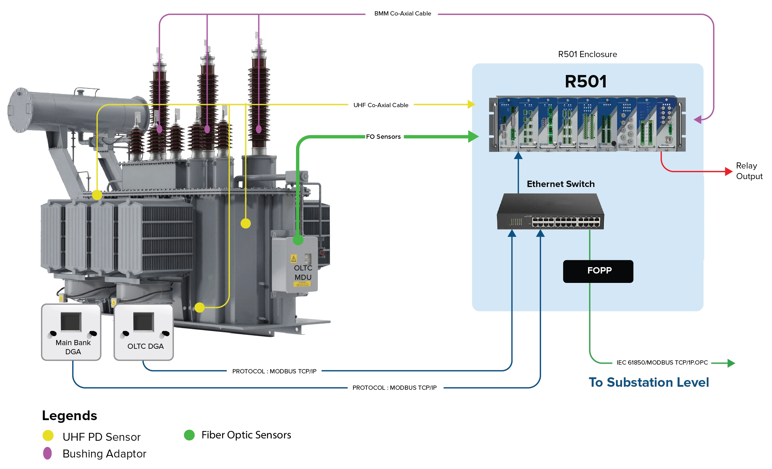This screenshot has width=772, height=469.
Task: Click the Main Bank DGA unit
Action: pos(71,332)
